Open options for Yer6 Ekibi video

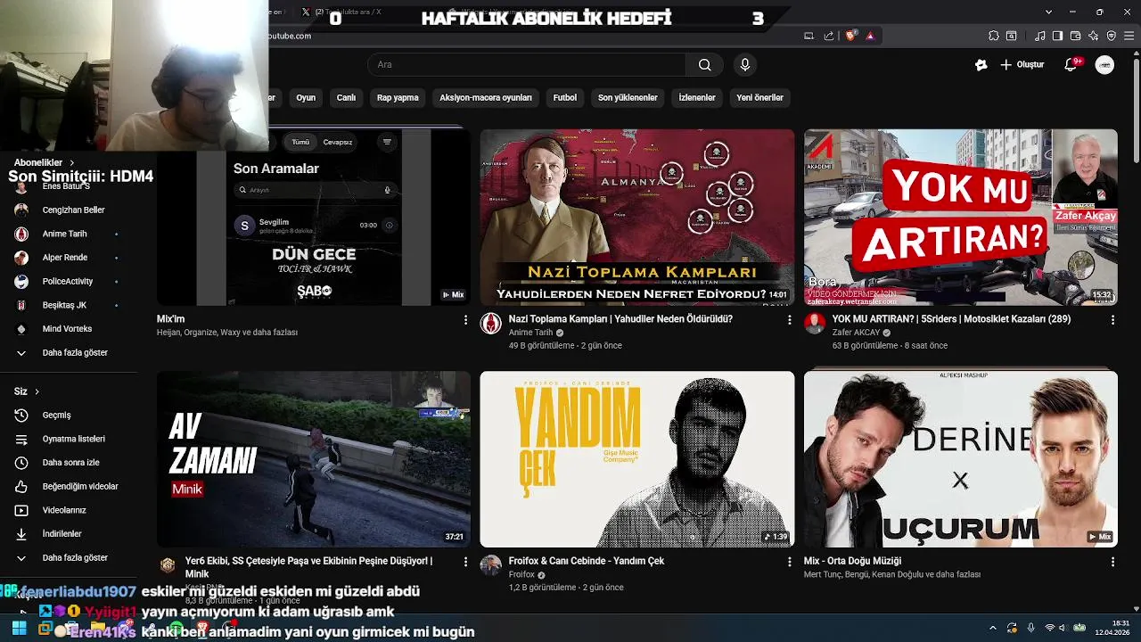pos(465,562)
